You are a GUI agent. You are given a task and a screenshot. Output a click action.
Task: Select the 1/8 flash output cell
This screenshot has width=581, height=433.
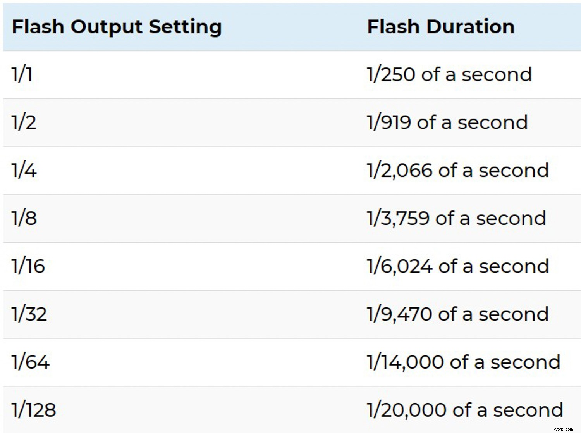pyautogui.click(x=24, y=218)
